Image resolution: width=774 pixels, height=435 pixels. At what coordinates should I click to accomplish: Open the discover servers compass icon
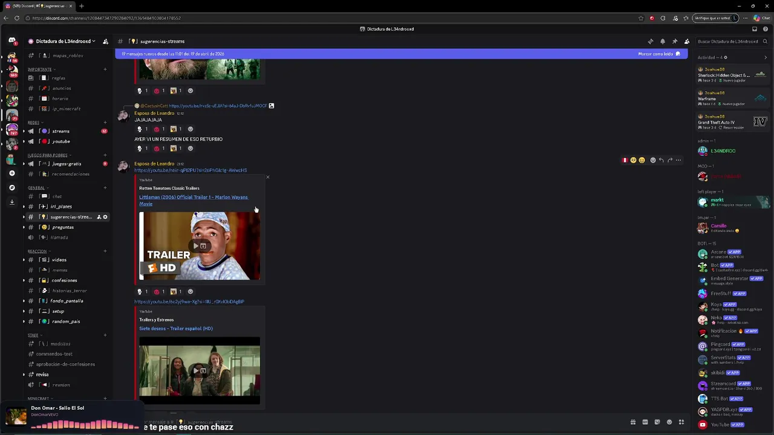pyautogui.click(x=11, y=188)
